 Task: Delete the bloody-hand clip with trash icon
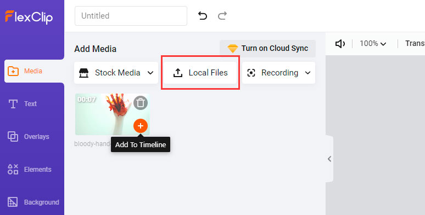click(141, 103)
